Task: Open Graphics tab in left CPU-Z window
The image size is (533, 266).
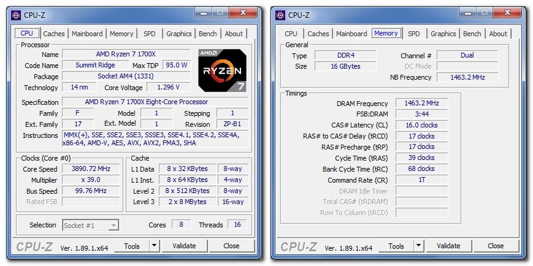Action: pyautogui.click(x=179, y=34)
